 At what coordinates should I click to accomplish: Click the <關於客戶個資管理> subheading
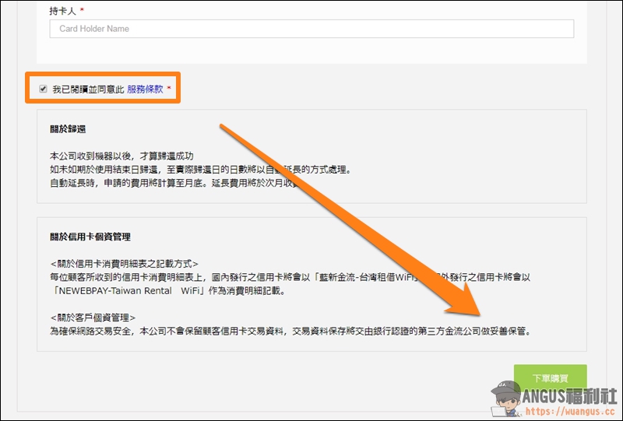pos(93,318)
